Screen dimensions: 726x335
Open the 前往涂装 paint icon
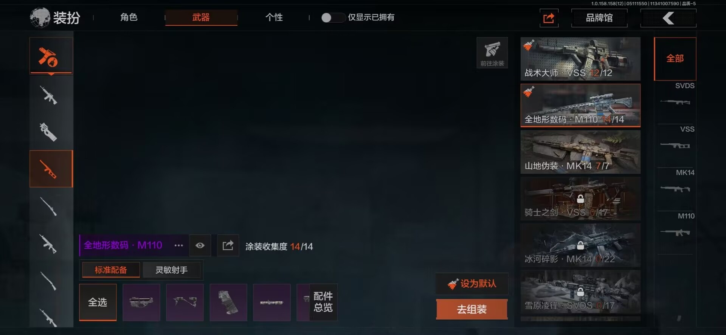point(492,53)
